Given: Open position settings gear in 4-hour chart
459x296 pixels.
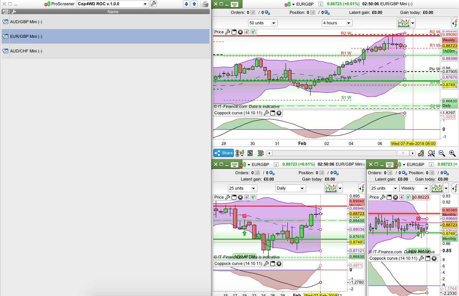Looking at the screenshot, I should (x=326, y=13).
